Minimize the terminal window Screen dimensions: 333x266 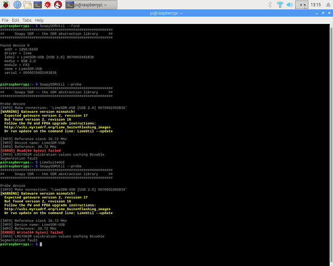[317, 13]
